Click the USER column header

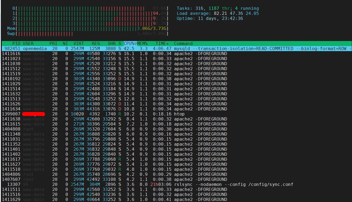tap(28, 43)
